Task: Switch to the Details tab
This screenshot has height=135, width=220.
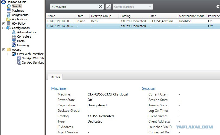Action: tap(55, 77)
